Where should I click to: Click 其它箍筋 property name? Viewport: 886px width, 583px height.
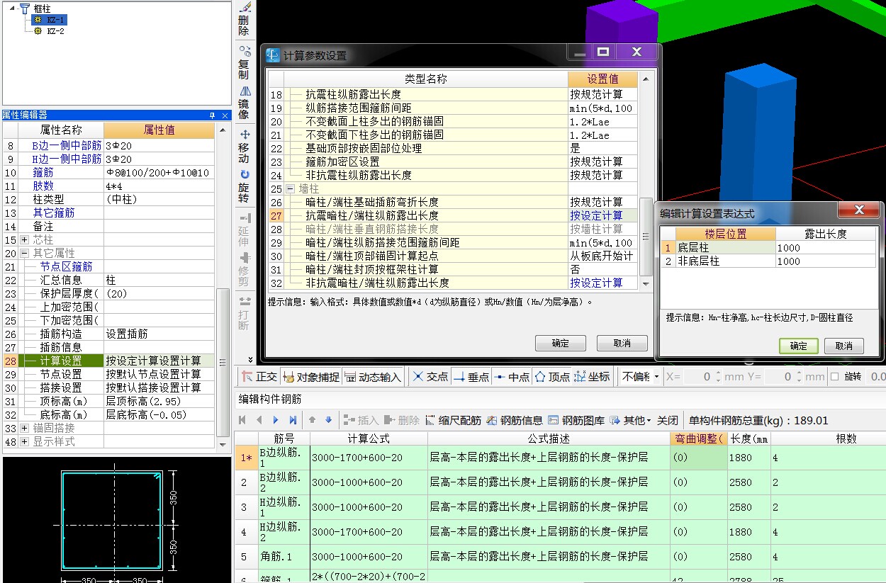click(x=54, y=213)
